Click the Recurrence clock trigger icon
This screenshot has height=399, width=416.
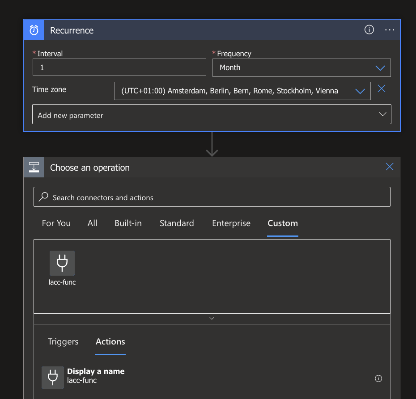pyautogui.click(x=34, y=30)
